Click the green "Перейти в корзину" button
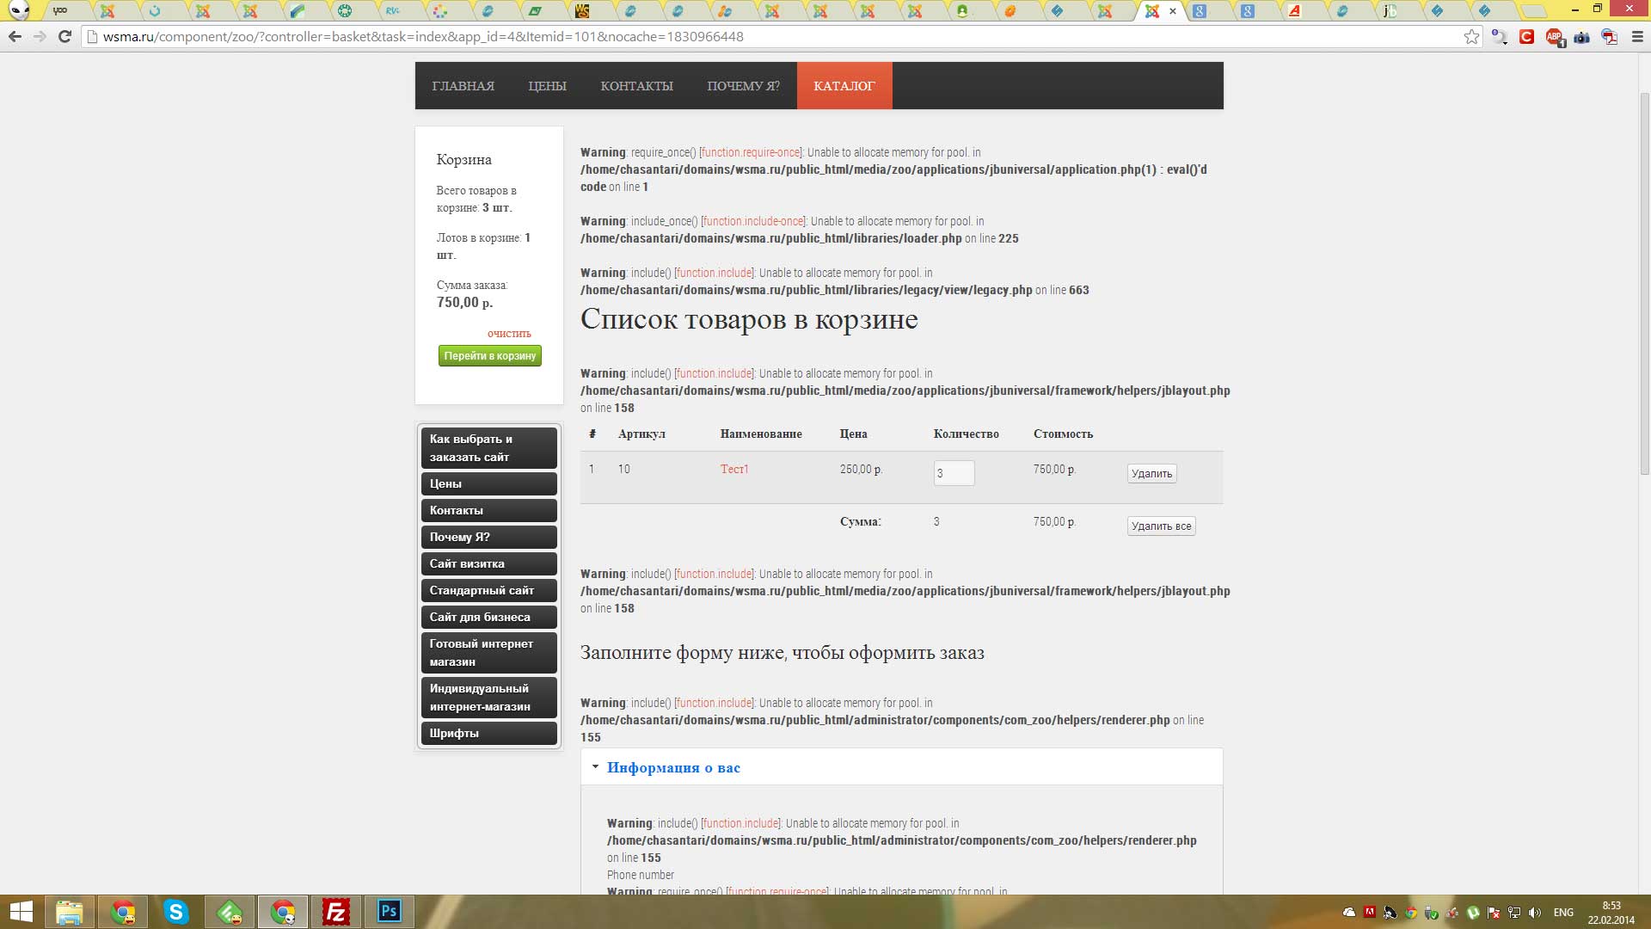Viewport: 1651px width, 929px height. pos(489,356)
